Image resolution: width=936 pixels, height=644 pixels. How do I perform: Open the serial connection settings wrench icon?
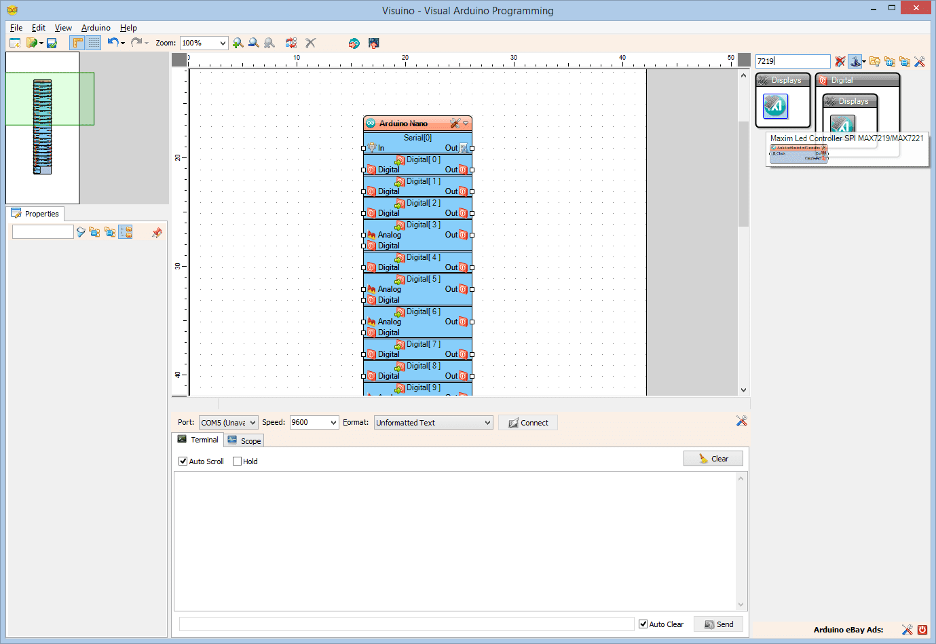[741, 421]
